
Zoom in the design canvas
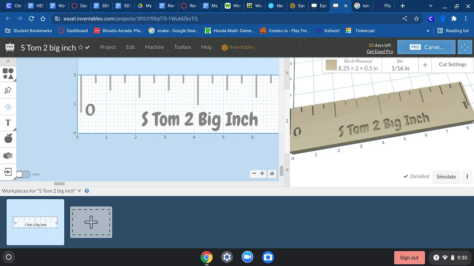pyautogui.click(x=262, y=173)
